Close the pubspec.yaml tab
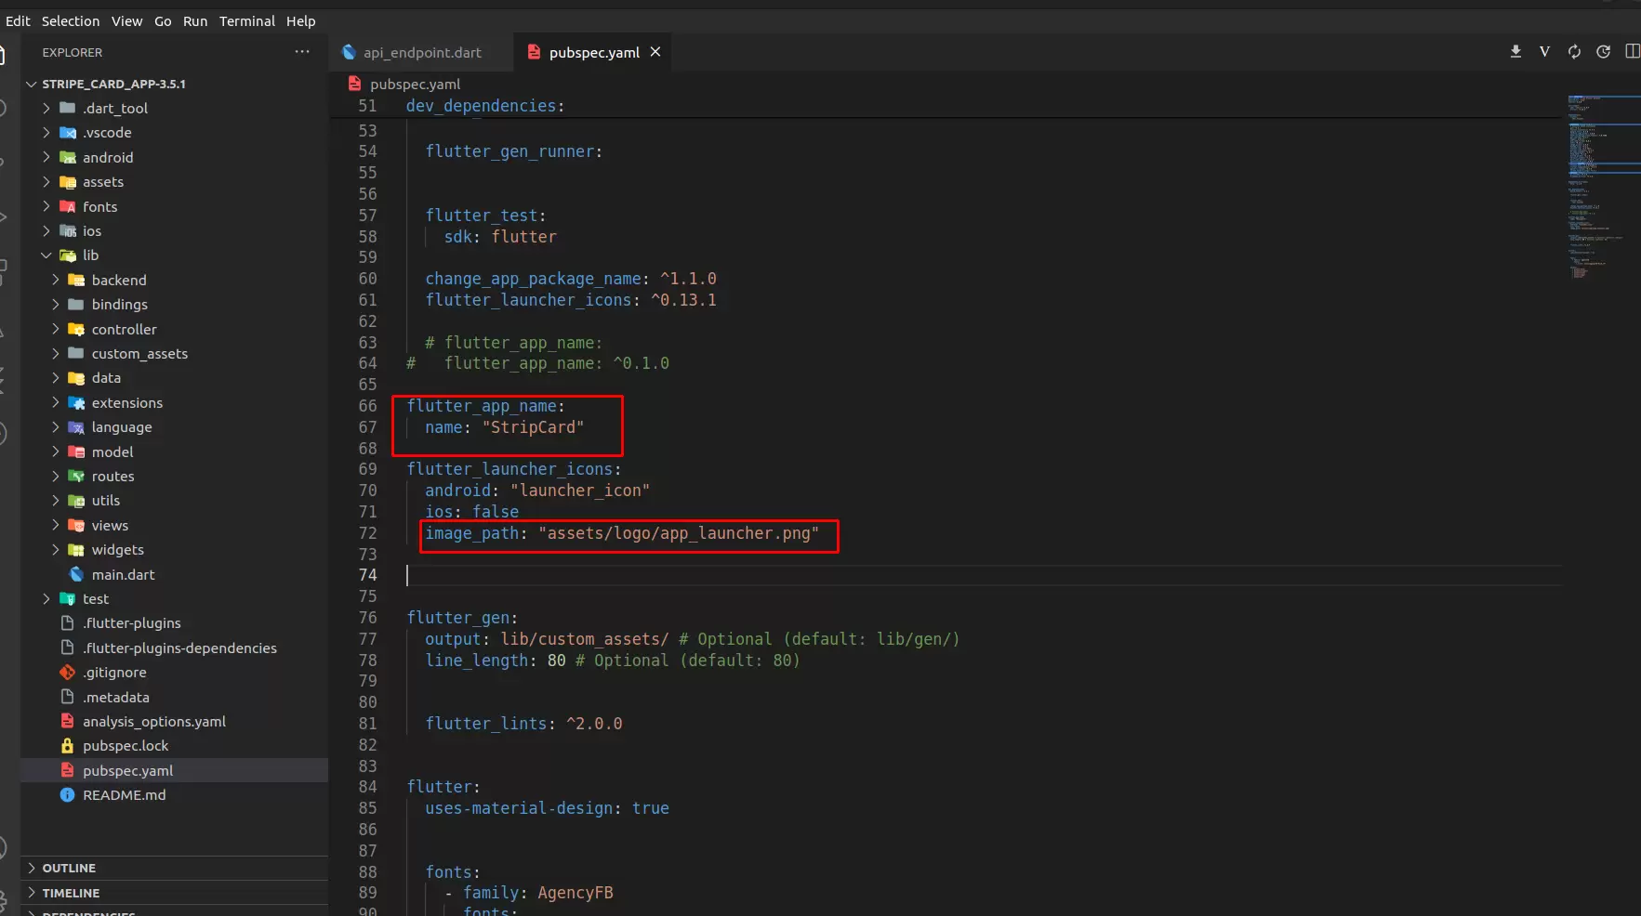This screenshot has height=916, width=1641. point(655,52)
